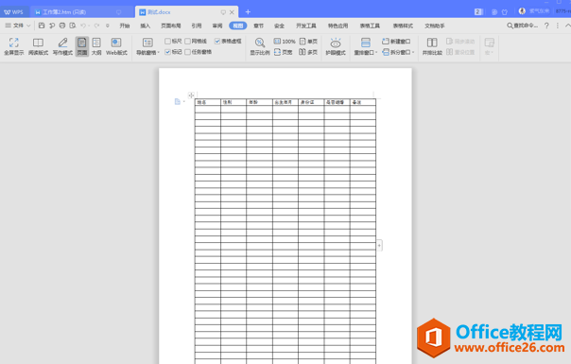The height and width of the screenshot is (364, 571).
Task: Open the File (文件) menu dropdown
Action: (x=18, y=26)
